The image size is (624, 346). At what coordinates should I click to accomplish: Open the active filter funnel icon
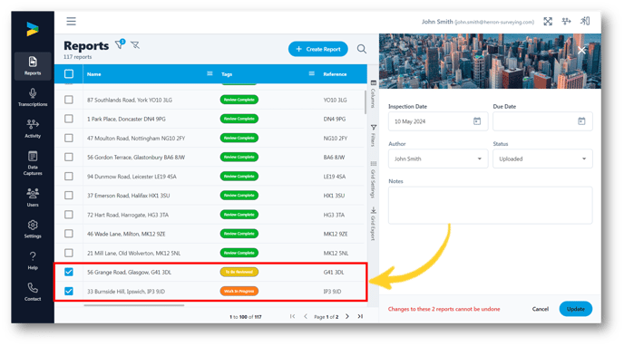(x=120, y=44)
